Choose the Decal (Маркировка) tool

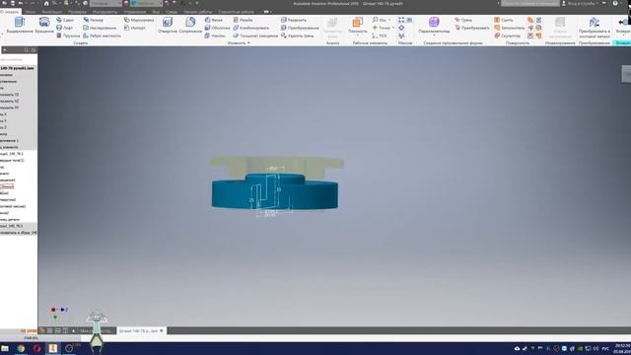pos(139,20)
